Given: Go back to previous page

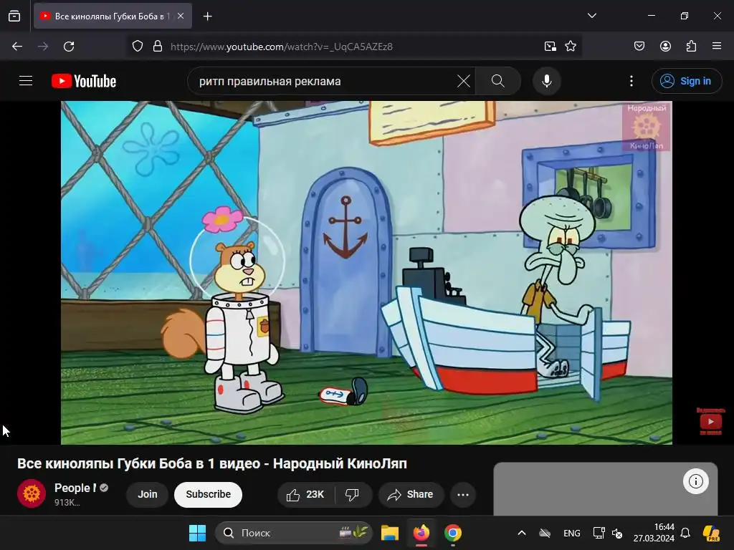Looking at the screenshot, I should point(17,47).
